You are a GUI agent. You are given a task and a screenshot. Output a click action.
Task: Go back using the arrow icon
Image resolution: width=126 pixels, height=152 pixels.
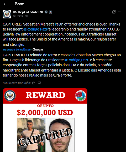pos(5,4)
